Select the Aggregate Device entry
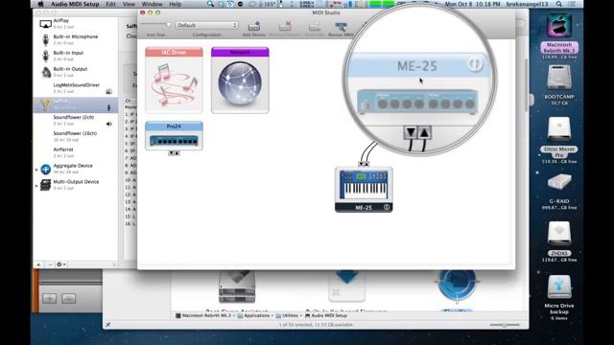Screen dimensions: 614x345 [x=75, y=169]
